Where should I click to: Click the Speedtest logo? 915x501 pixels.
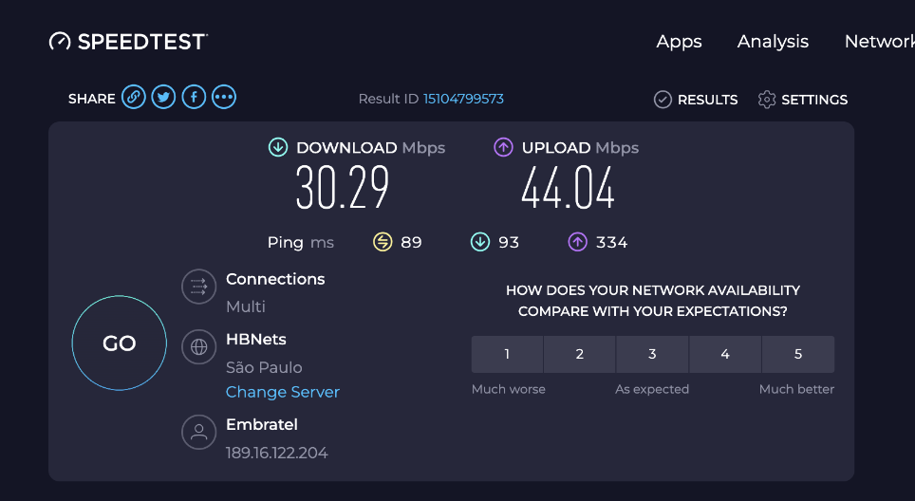tap(128, 42)
